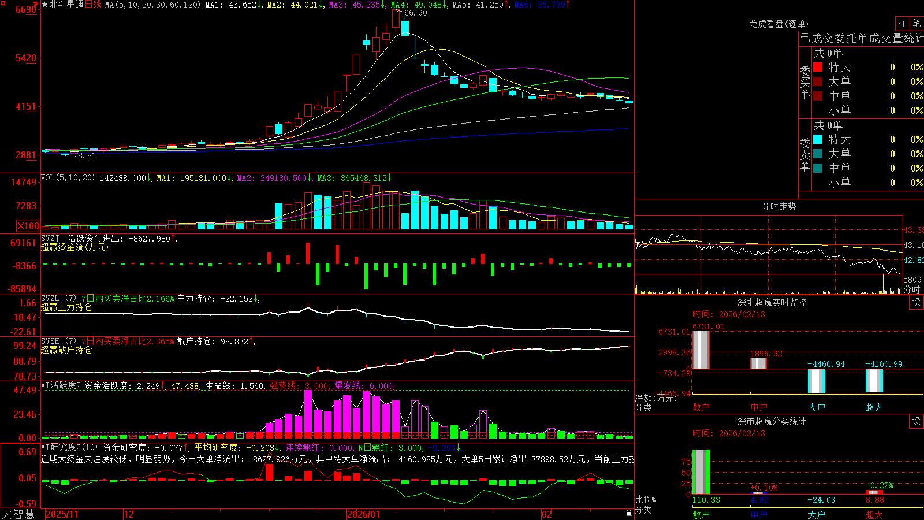Click the 活跃资金进出: -8627.980 value
Image resolution: width=924 pixels, height=520 pixels.
click(120, 238)
